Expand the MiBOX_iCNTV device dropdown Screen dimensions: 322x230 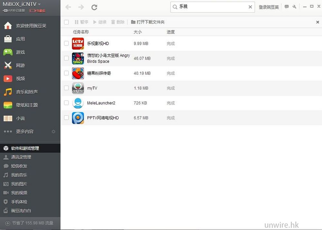39,4
